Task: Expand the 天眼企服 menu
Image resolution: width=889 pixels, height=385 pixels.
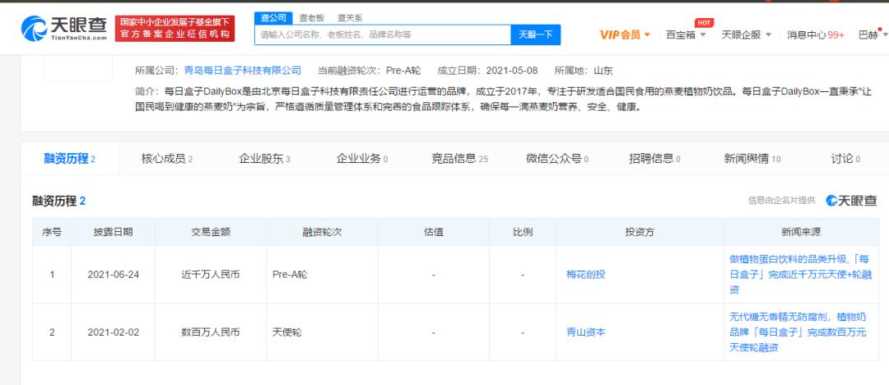Action: [746, 35]
